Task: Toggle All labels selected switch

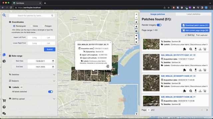Action: (51, 92)
